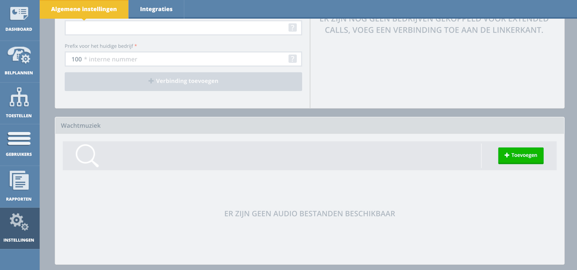This screenshot has height=270, width=577.
Task: Click the Wachtmuziek search magnifier icon
Action: (x=87, y=156)
